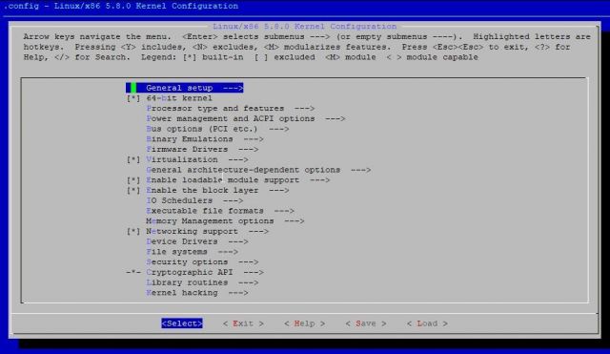Toggle the Virtualization checkbox
Screen dimensions: 610x354
coord(133,159)
